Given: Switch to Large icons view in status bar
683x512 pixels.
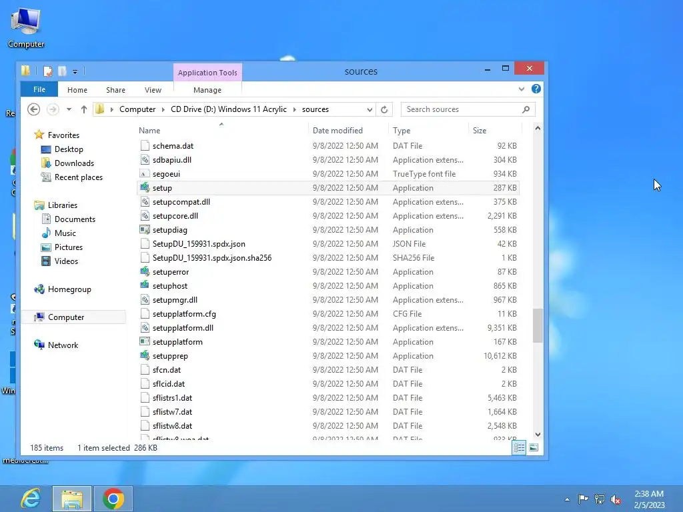Looking at the screenshot, I should click(x=534, y=447).
